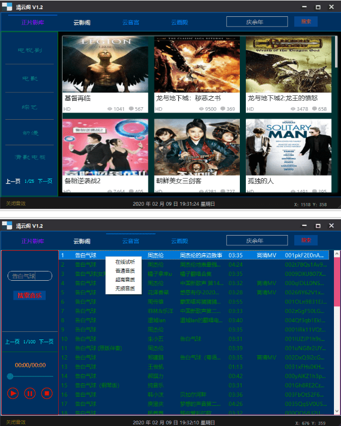
Task: Switch to 云音宫 tab in lower window
Action: pos(131,241)
